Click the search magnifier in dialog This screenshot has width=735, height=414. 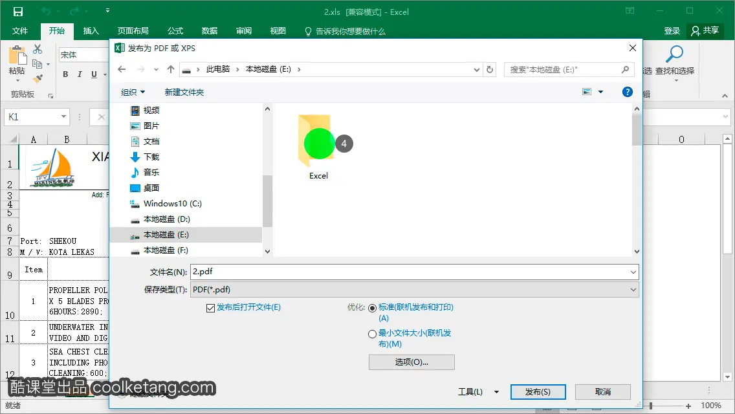tap(625, 69)
